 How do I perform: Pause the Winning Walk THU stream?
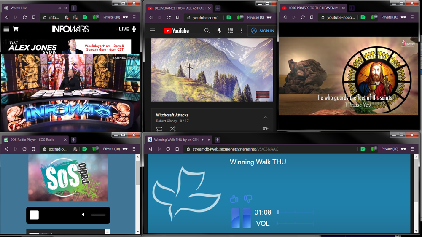(241, 218)
